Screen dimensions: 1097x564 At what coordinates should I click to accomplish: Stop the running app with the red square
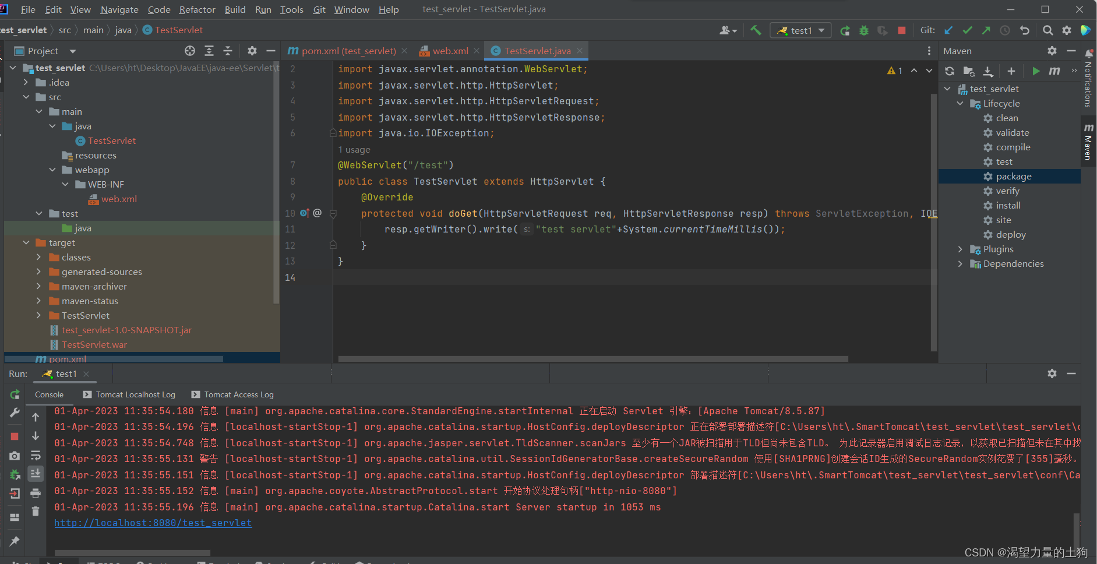coord(902,30)
